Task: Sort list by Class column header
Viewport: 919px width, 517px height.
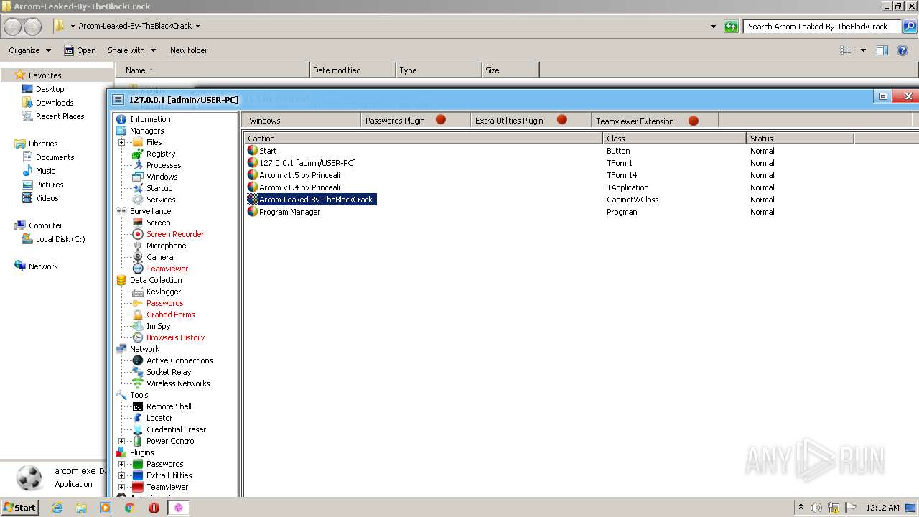Action: click(674, 139)
